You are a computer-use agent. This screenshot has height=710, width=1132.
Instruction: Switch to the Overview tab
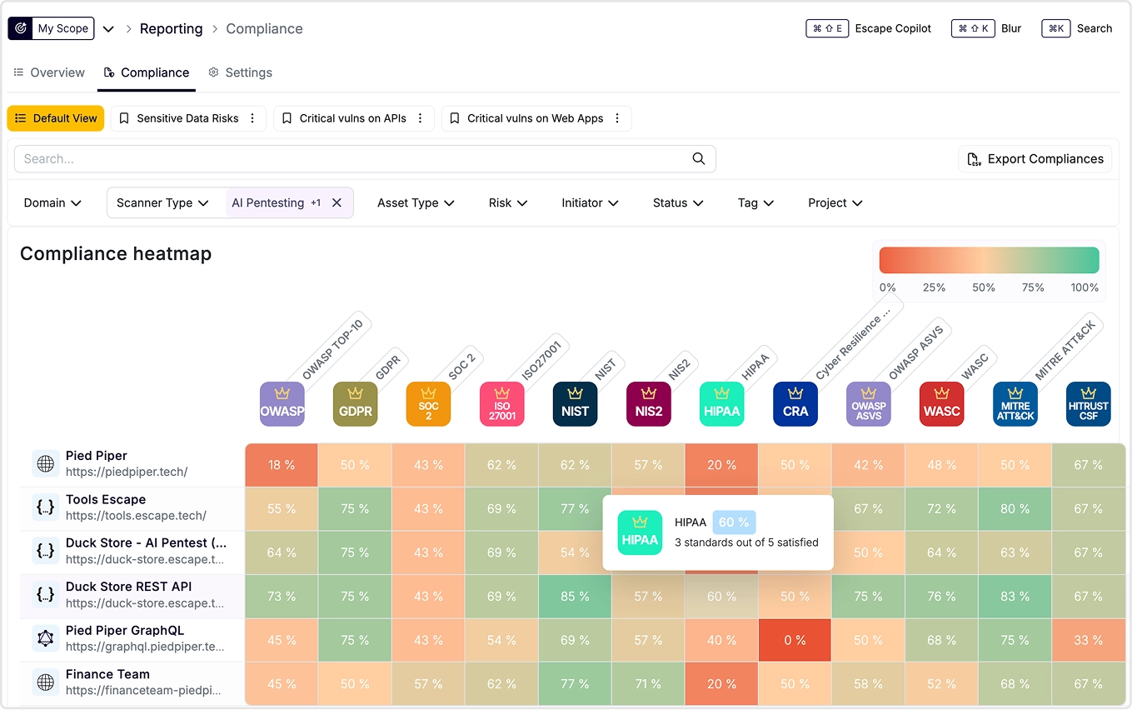[49, 72]
